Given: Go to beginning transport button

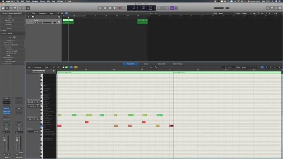Looking at the screenshot, I should (110, 8).
